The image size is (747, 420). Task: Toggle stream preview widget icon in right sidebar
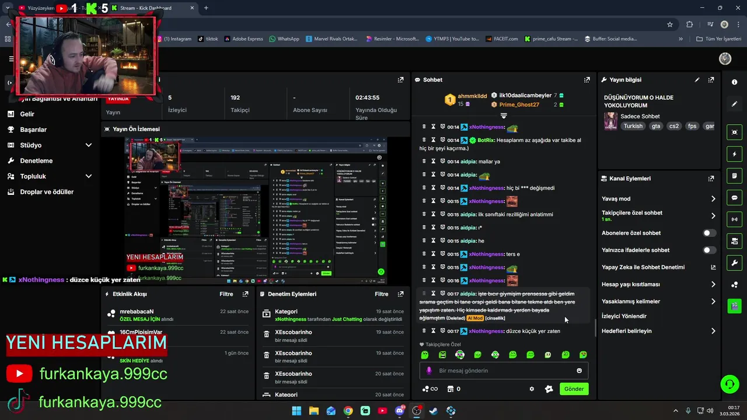click(734, 132)
